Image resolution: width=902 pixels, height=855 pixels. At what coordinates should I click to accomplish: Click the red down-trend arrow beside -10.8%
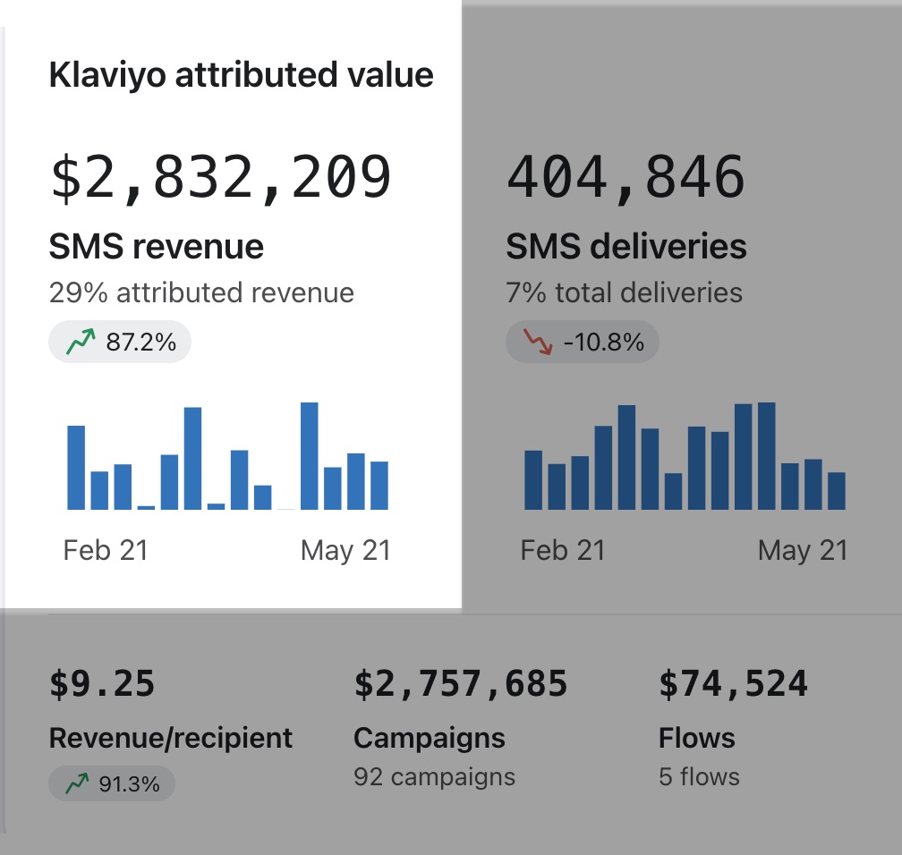(538, 342)
